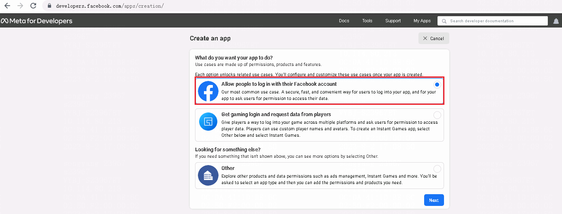This screenshot has width=562, height=214.
Task: Open the Docs menu
Action: pos(344,21)
